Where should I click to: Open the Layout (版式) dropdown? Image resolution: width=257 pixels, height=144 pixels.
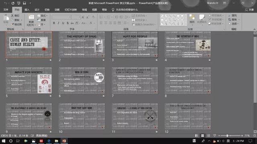[42, 16]
